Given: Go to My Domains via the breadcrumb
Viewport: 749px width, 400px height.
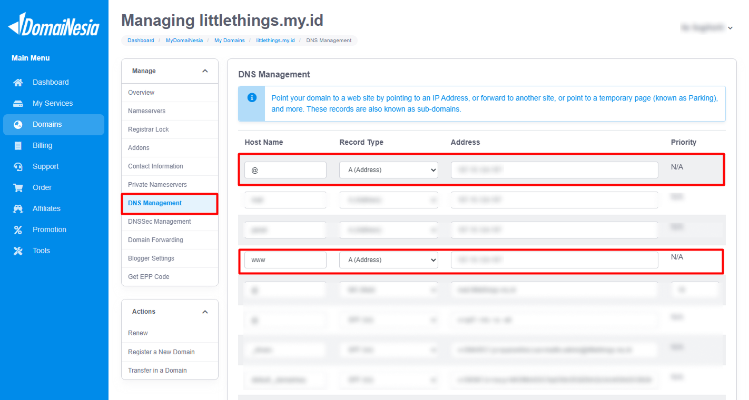Looking at the screenshot, I should (230, 39).
